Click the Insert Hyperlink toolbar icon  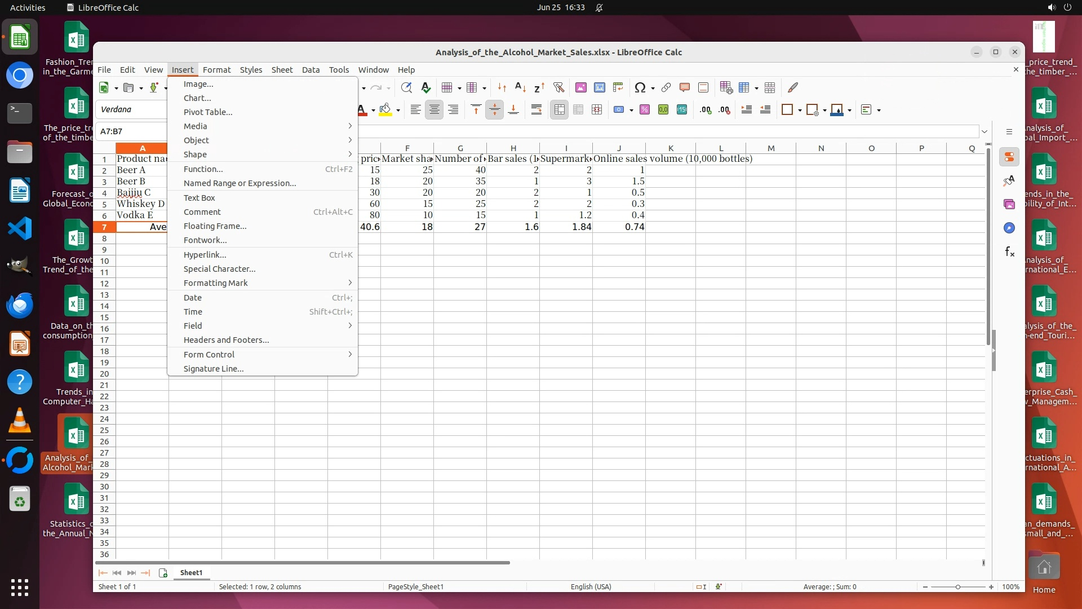pos(666,87)
